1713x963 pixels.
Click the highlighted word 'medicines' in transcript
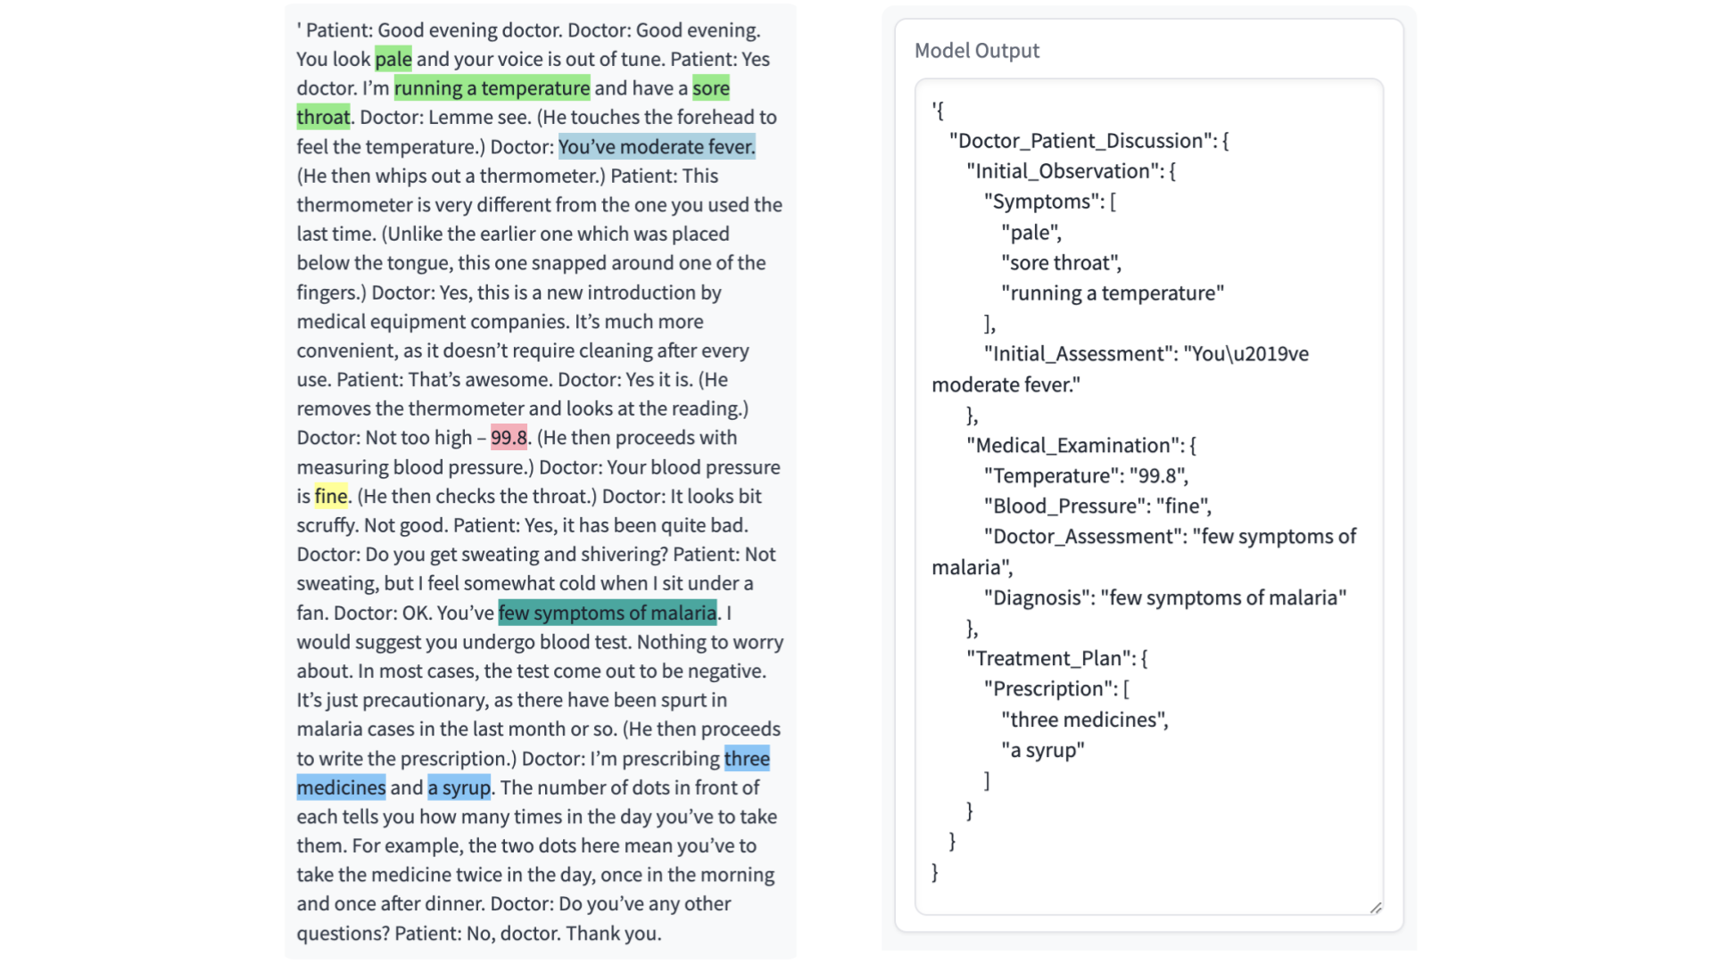(341, 787)
